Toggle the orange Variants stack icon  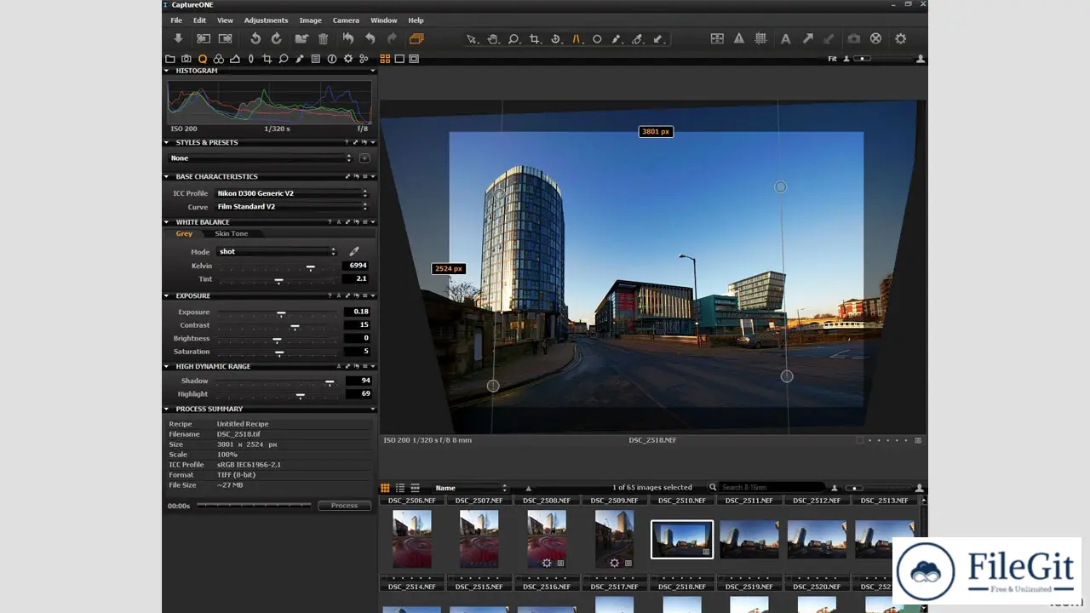pos(416,38)
